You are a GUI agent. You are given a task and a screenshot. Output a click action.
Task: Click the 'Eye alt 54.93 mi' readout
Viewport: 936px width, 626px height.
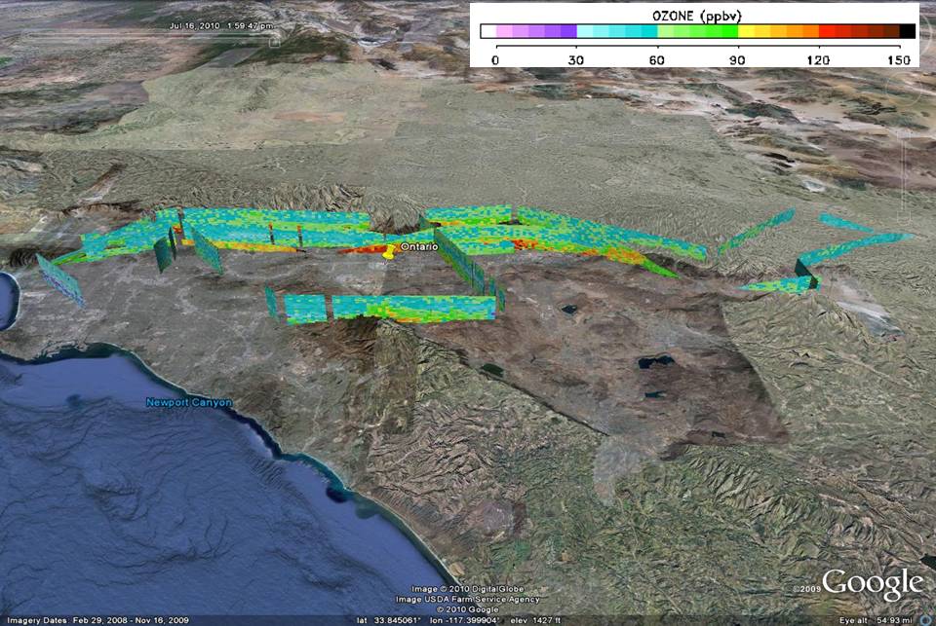pos(876,620)
